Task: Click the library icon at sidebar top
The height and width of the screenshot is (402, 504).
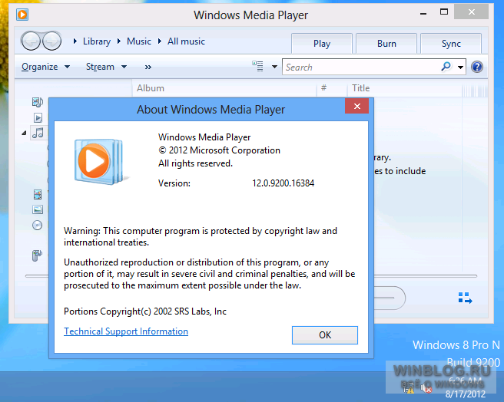Action: pos(38,102)
